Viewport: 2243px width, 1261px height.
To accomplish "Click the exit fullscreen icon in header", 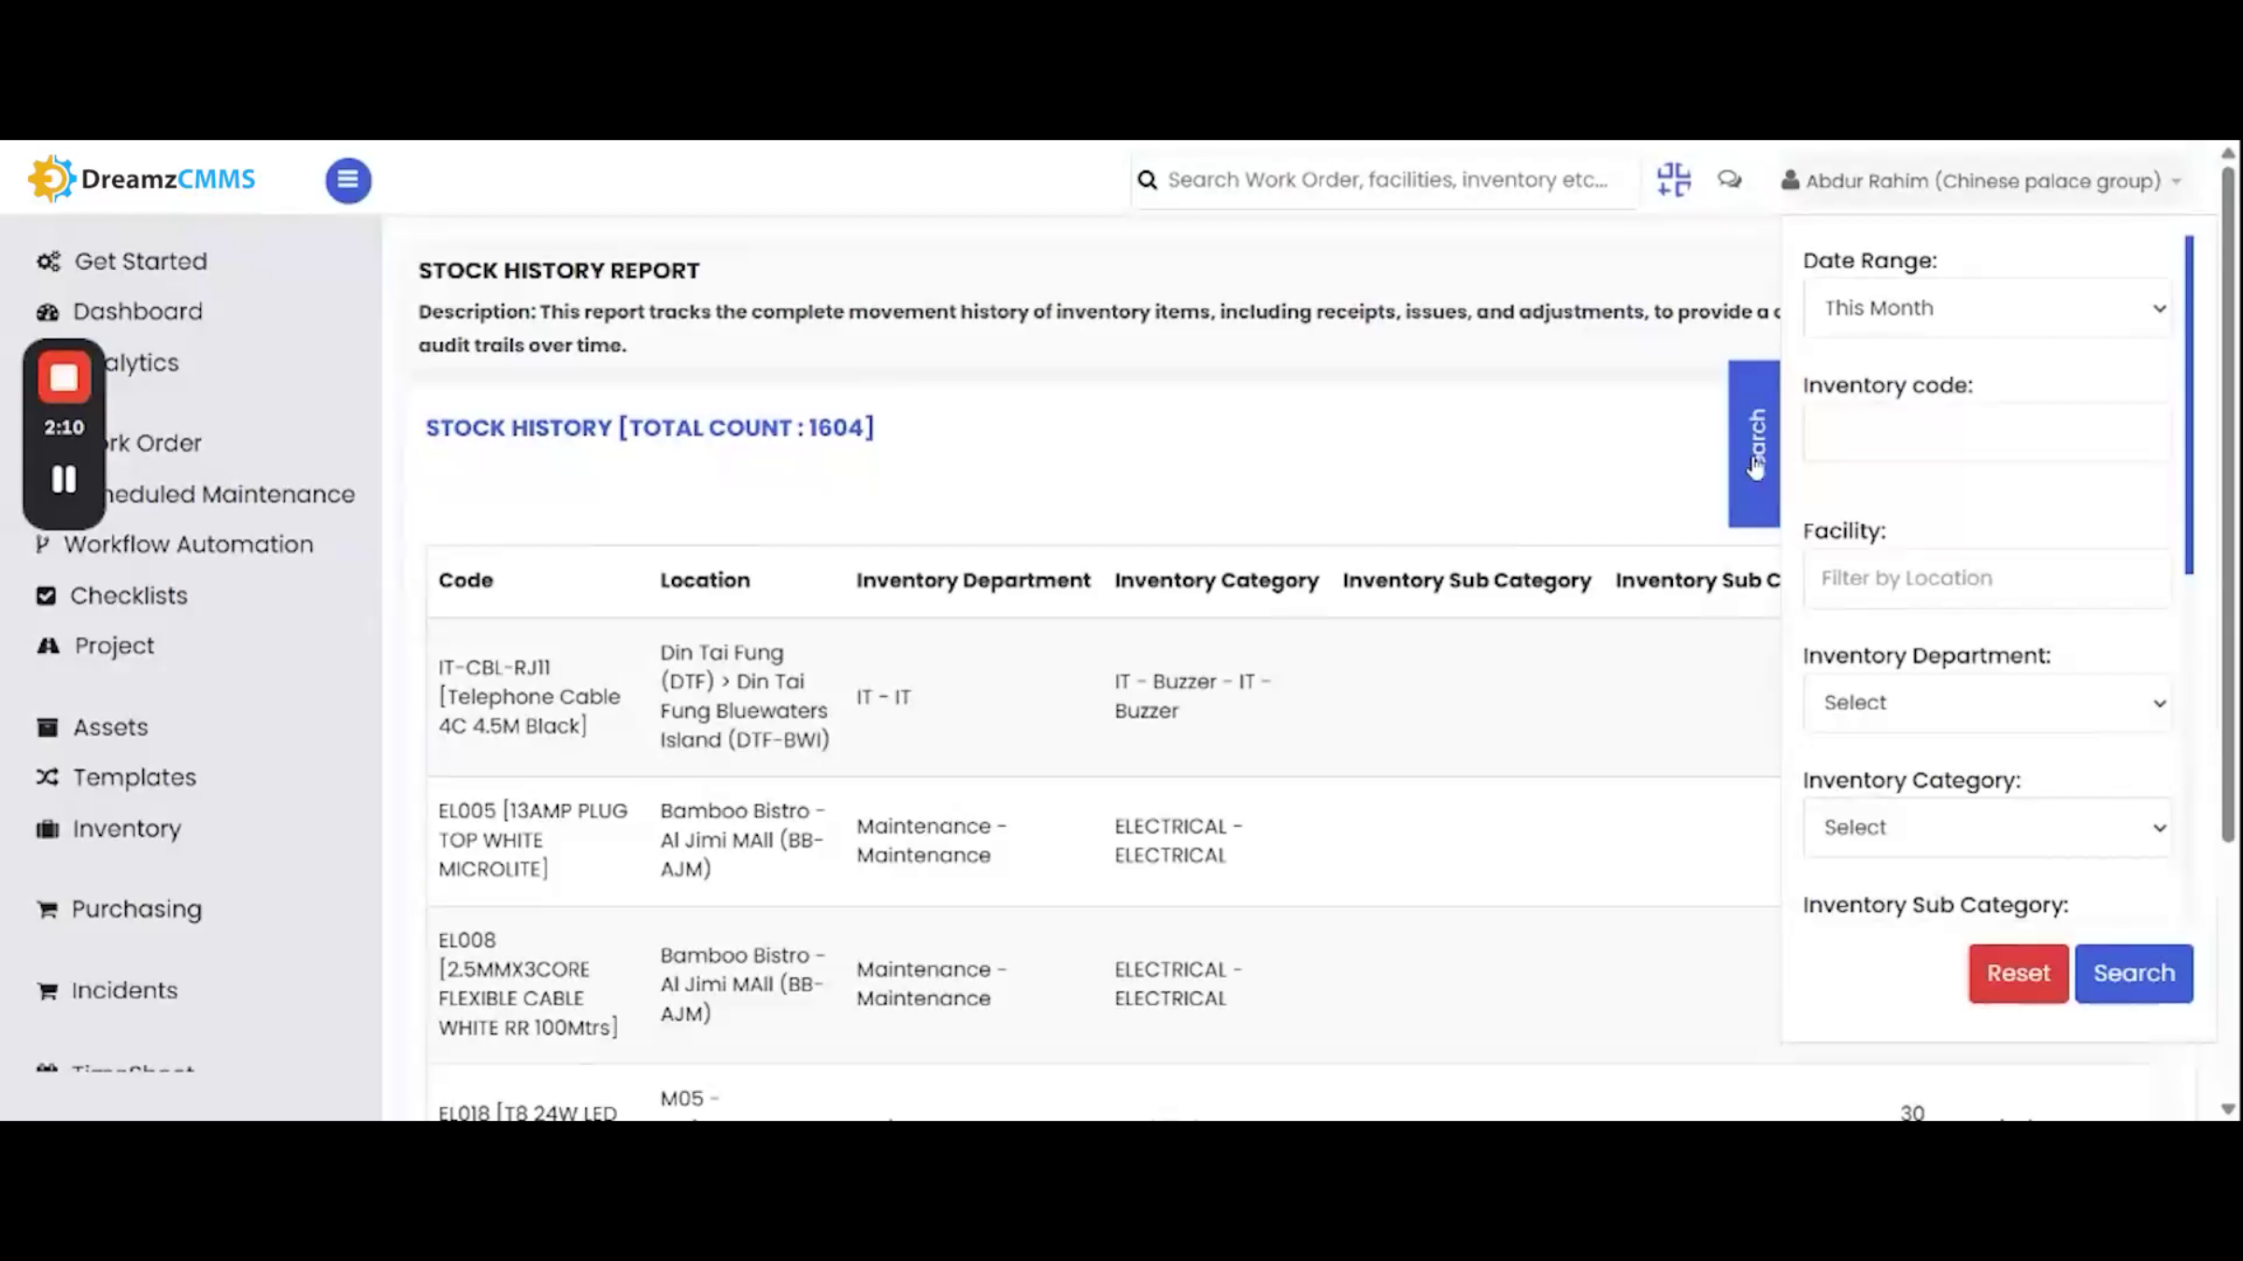I will point(1673,179).
